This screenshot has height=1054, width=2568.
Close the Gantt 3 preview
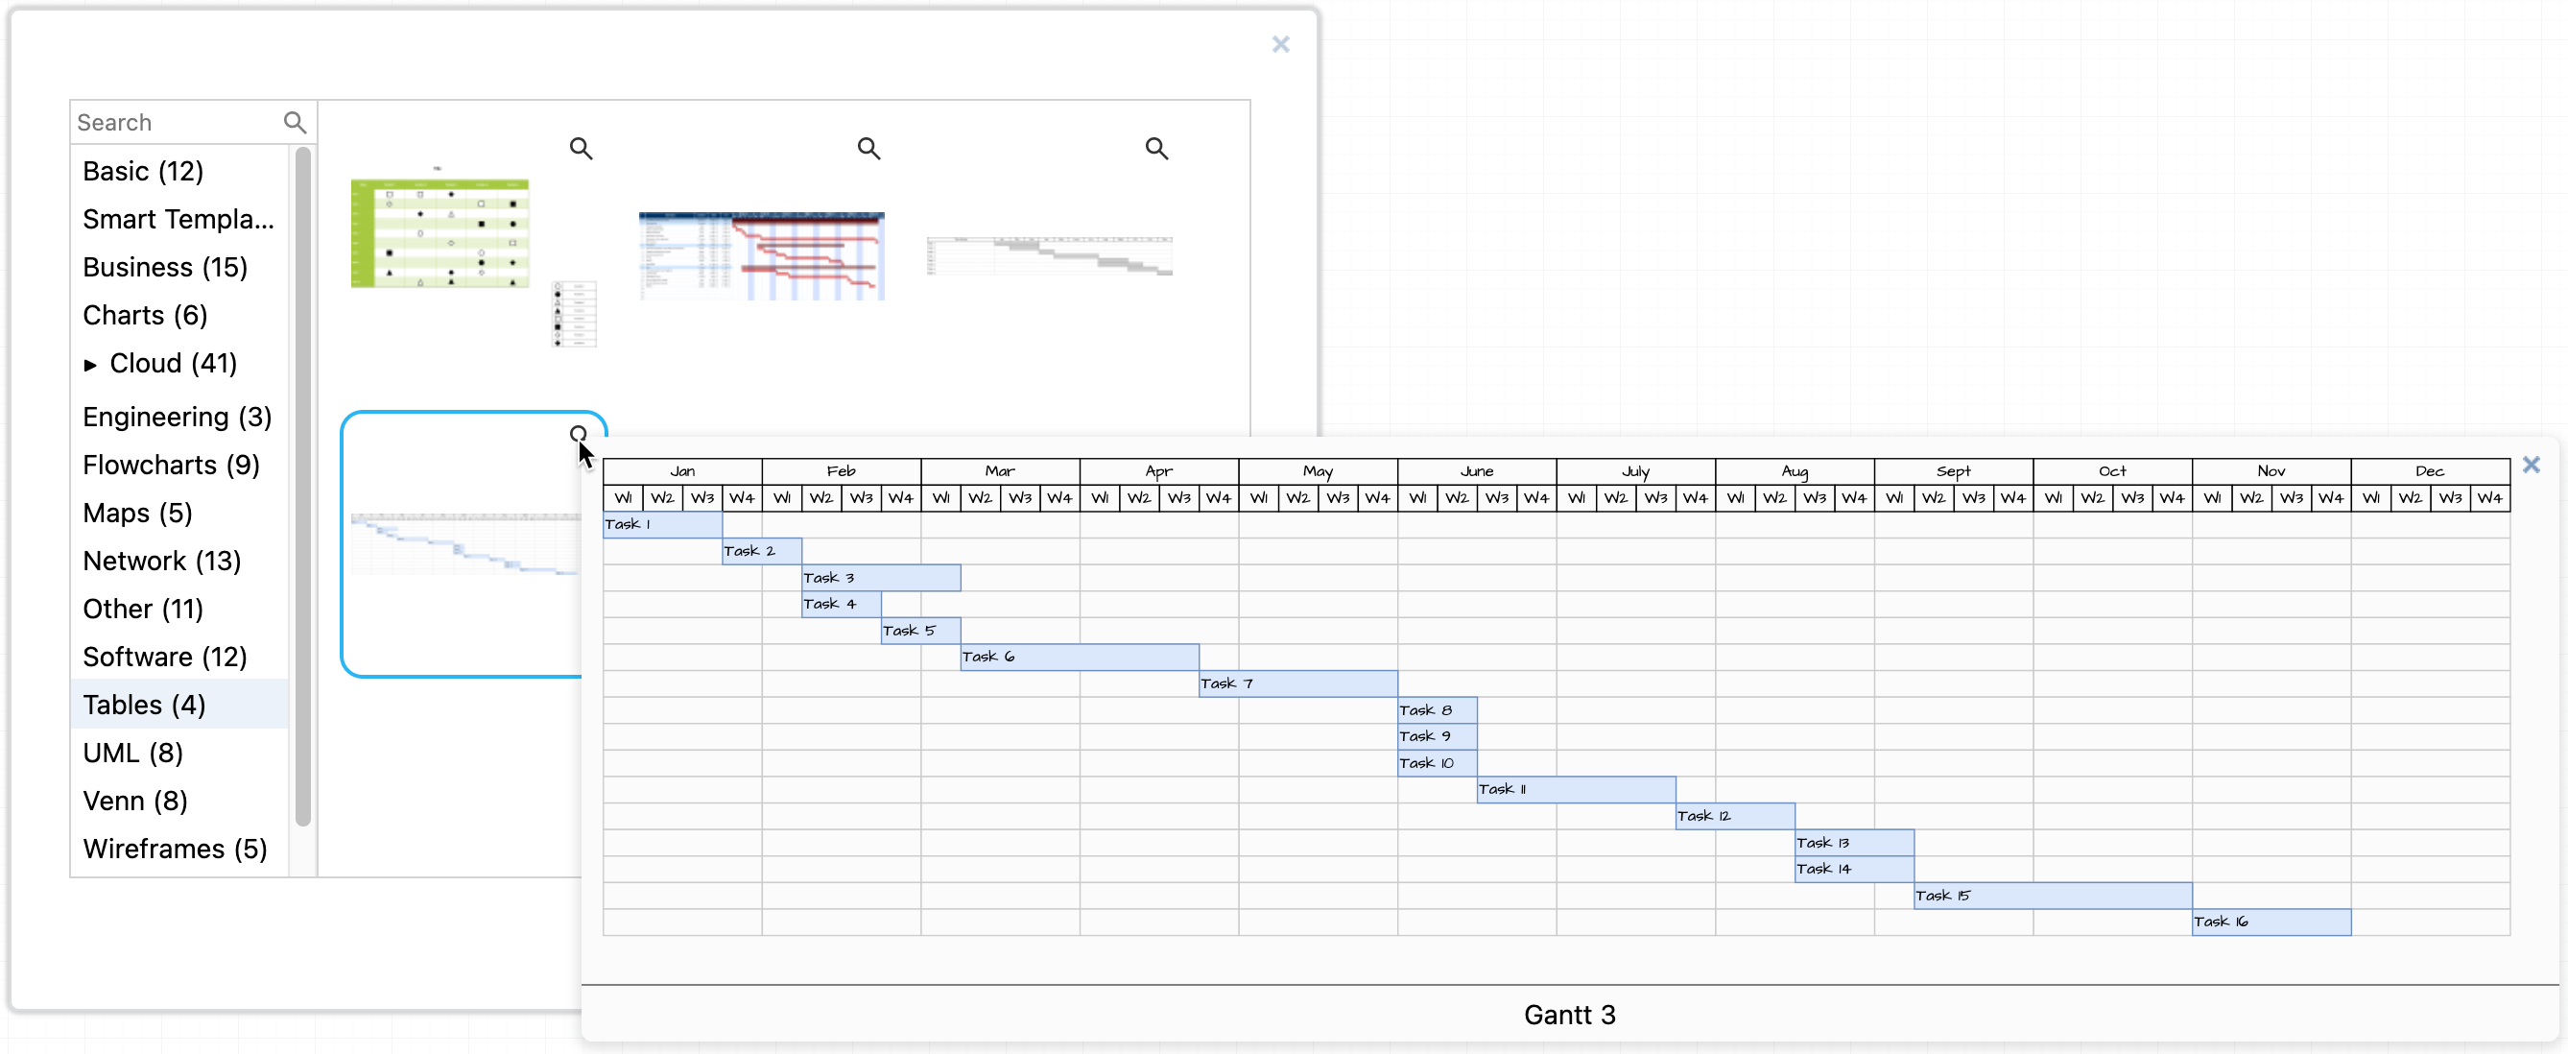click(x=2531, y=465)
